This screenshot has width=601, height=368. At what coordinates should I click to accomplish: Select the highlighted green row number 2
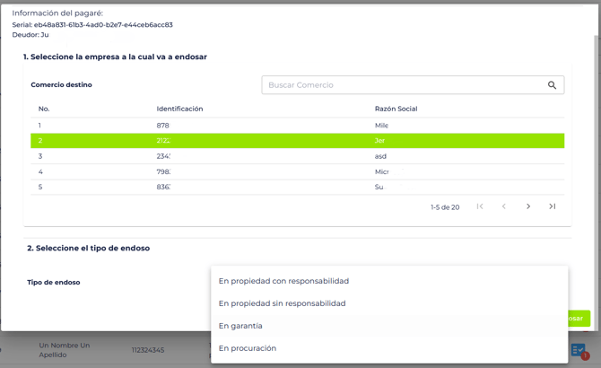tap(297, 141)
